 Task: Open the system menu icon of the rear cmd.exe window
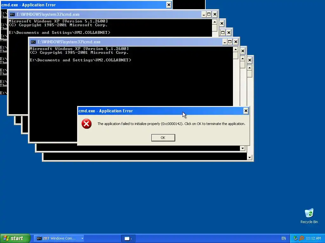12,15
